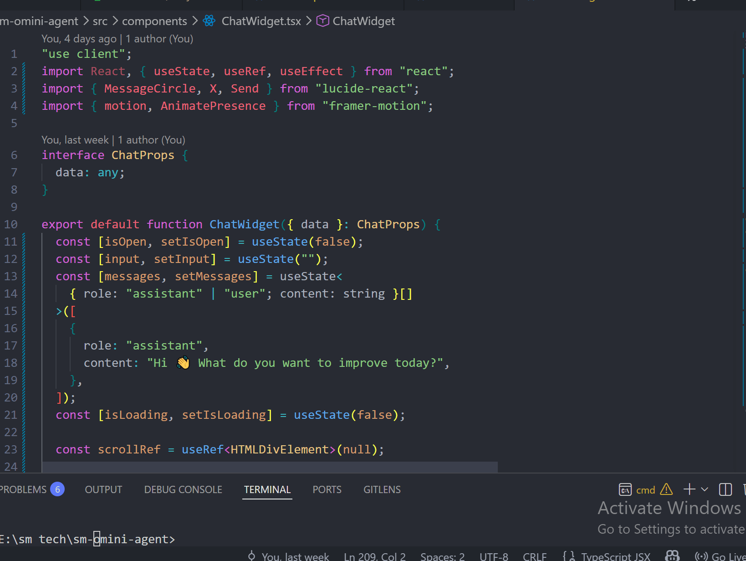Expand breadcrumb chevron after ChatWidget.tsx

tap(309, 21)
